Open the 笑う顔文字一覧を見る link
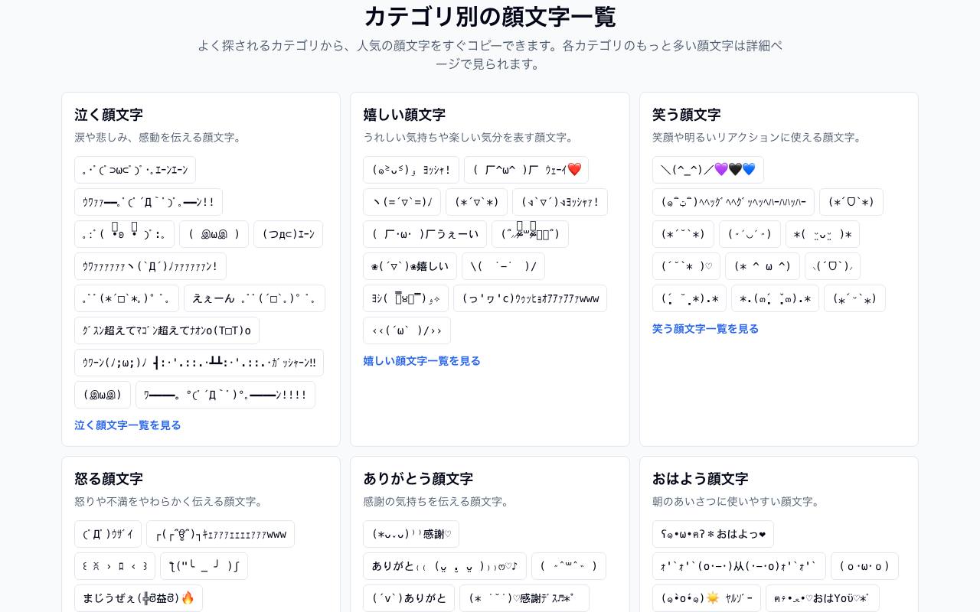980x612 pixels. 705,329
